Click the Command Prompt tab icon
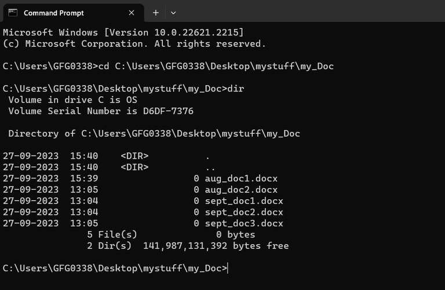445x290 pixels. (12, 12)
